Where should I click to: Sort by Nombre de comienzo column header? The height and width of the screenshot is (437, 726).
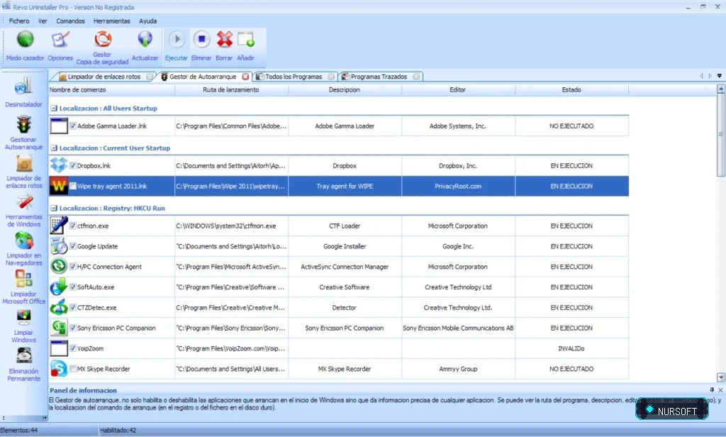[111, 90]
